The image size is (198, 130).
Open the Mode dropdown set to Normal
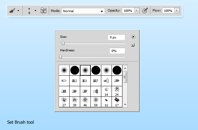click(x=83, y=11)
